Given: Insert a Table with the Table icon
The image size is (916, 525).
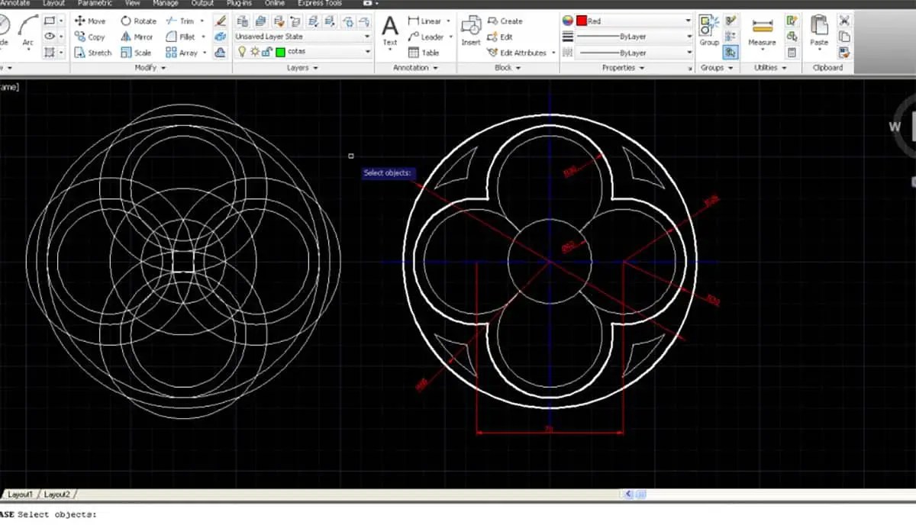Looking at the screenshot, I should [x=426, y=52].
